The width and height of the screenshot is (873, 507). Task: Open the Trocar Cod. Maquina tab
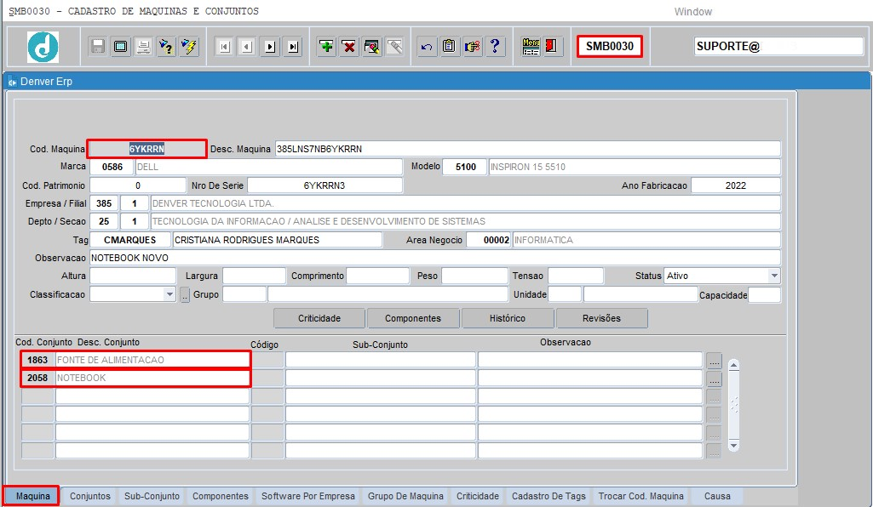pos(640,496)
